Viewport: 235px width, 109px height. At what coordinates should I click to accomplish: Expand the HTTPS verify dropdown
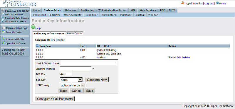pyautogui.click(x=73, y=85)
